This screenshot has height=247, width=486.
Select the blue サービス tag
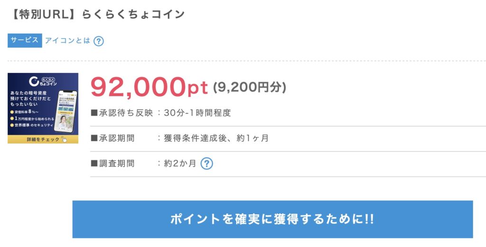(x=25, y=40)
